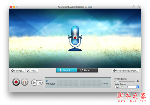Viewport: 150px width, 105px height.
Task: Click the audio level meter display
Action: (x=79, y=83)
